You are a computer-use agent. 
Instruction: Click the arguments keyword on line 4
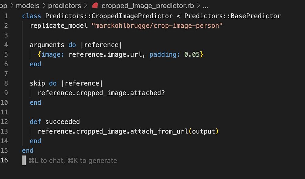pos(47,45)
